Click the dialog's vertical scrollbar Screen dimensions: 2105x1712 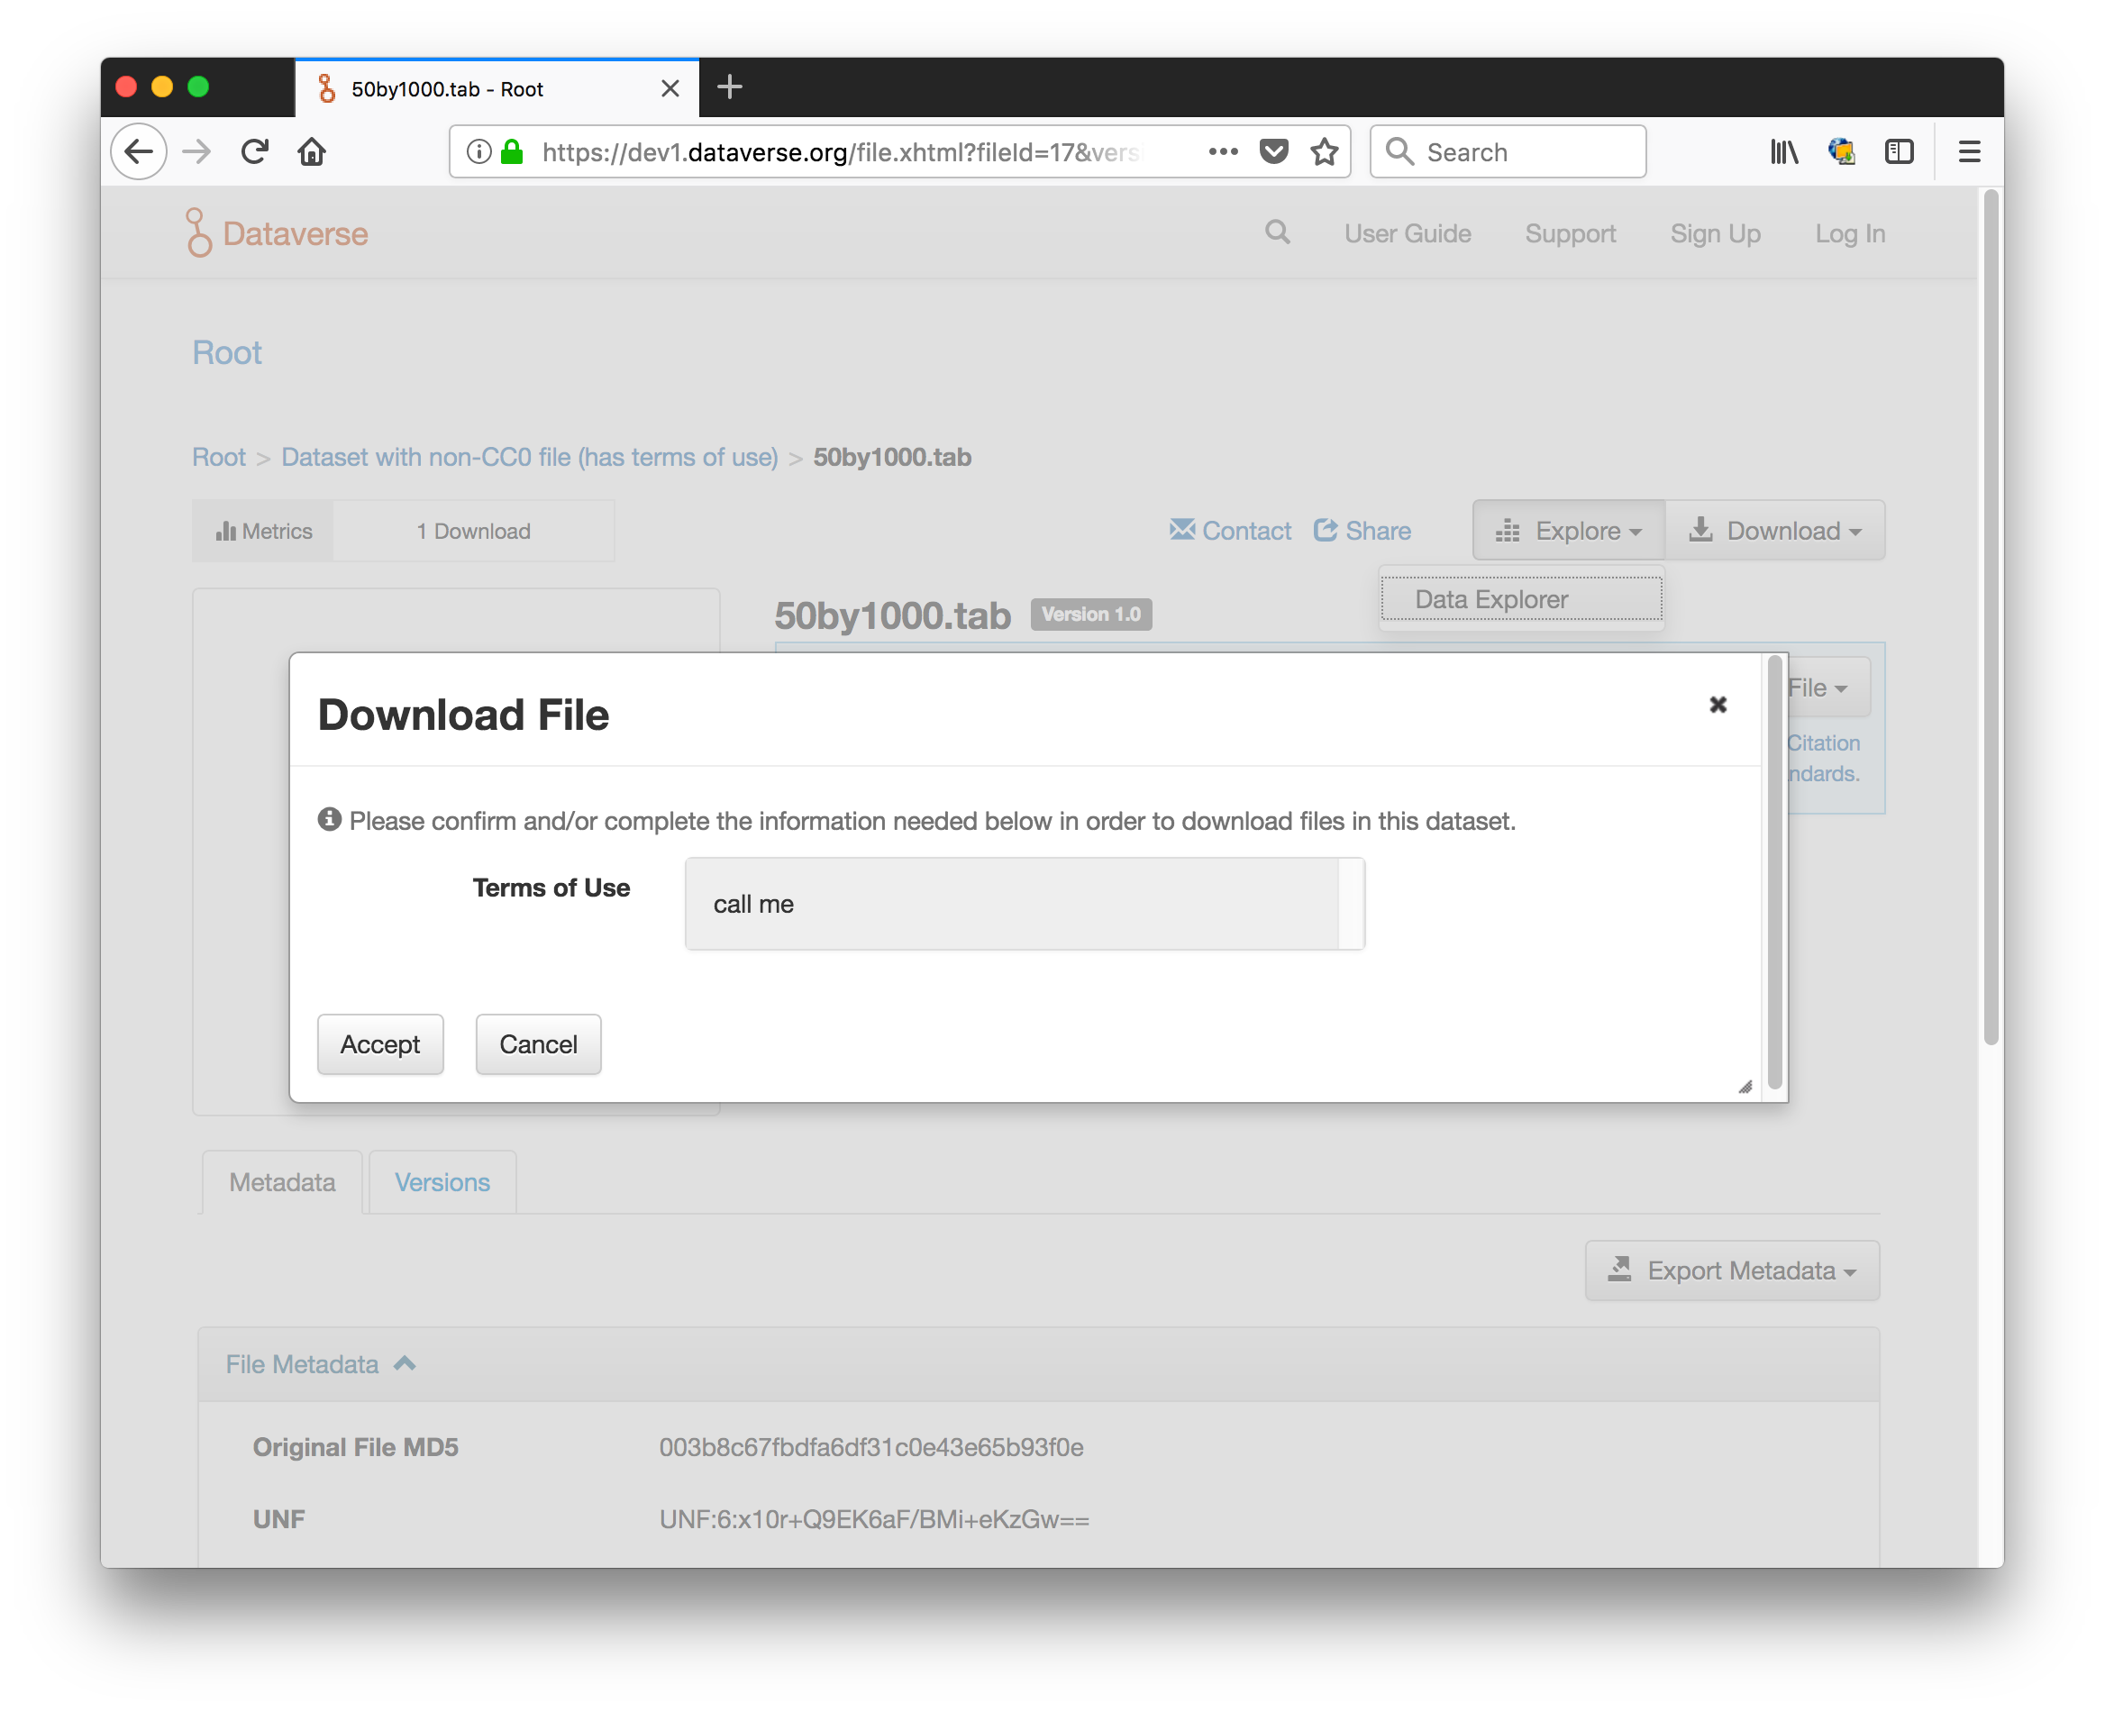1774,873
